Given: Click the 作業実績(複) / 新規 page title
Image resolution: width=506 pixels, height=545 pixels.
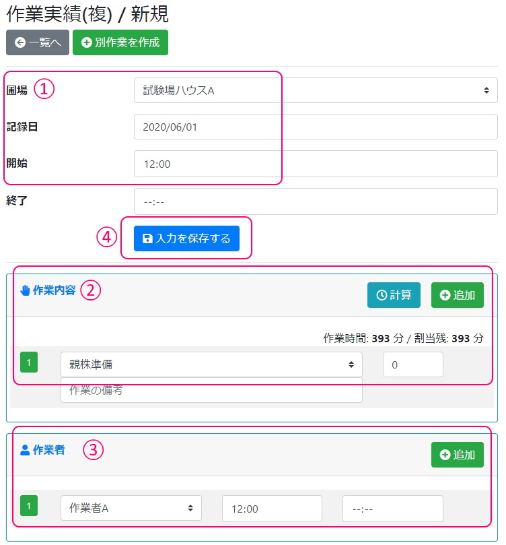Looking at the screenshot, I should 87,15.
